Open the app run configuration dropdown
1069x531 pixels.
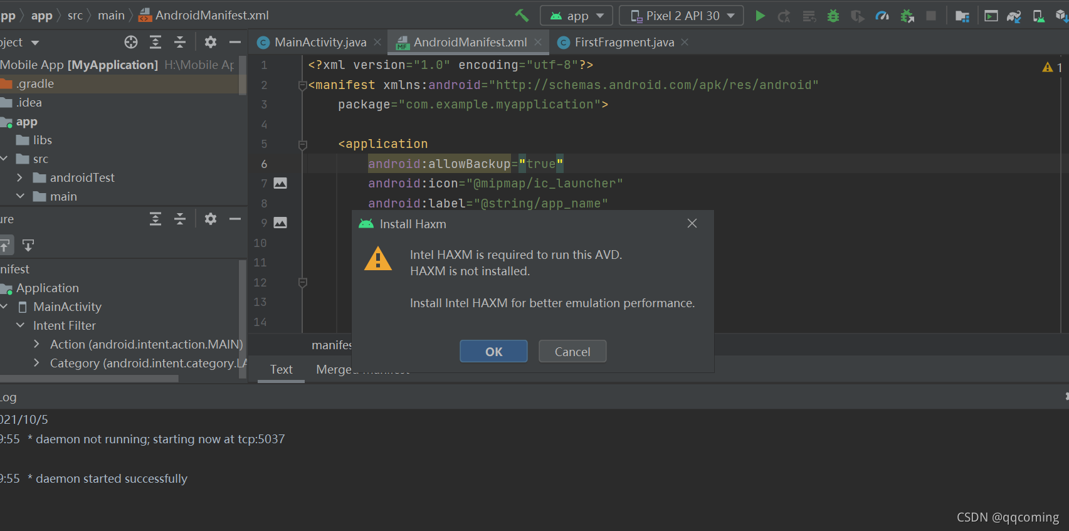click(x=576, y=16)
